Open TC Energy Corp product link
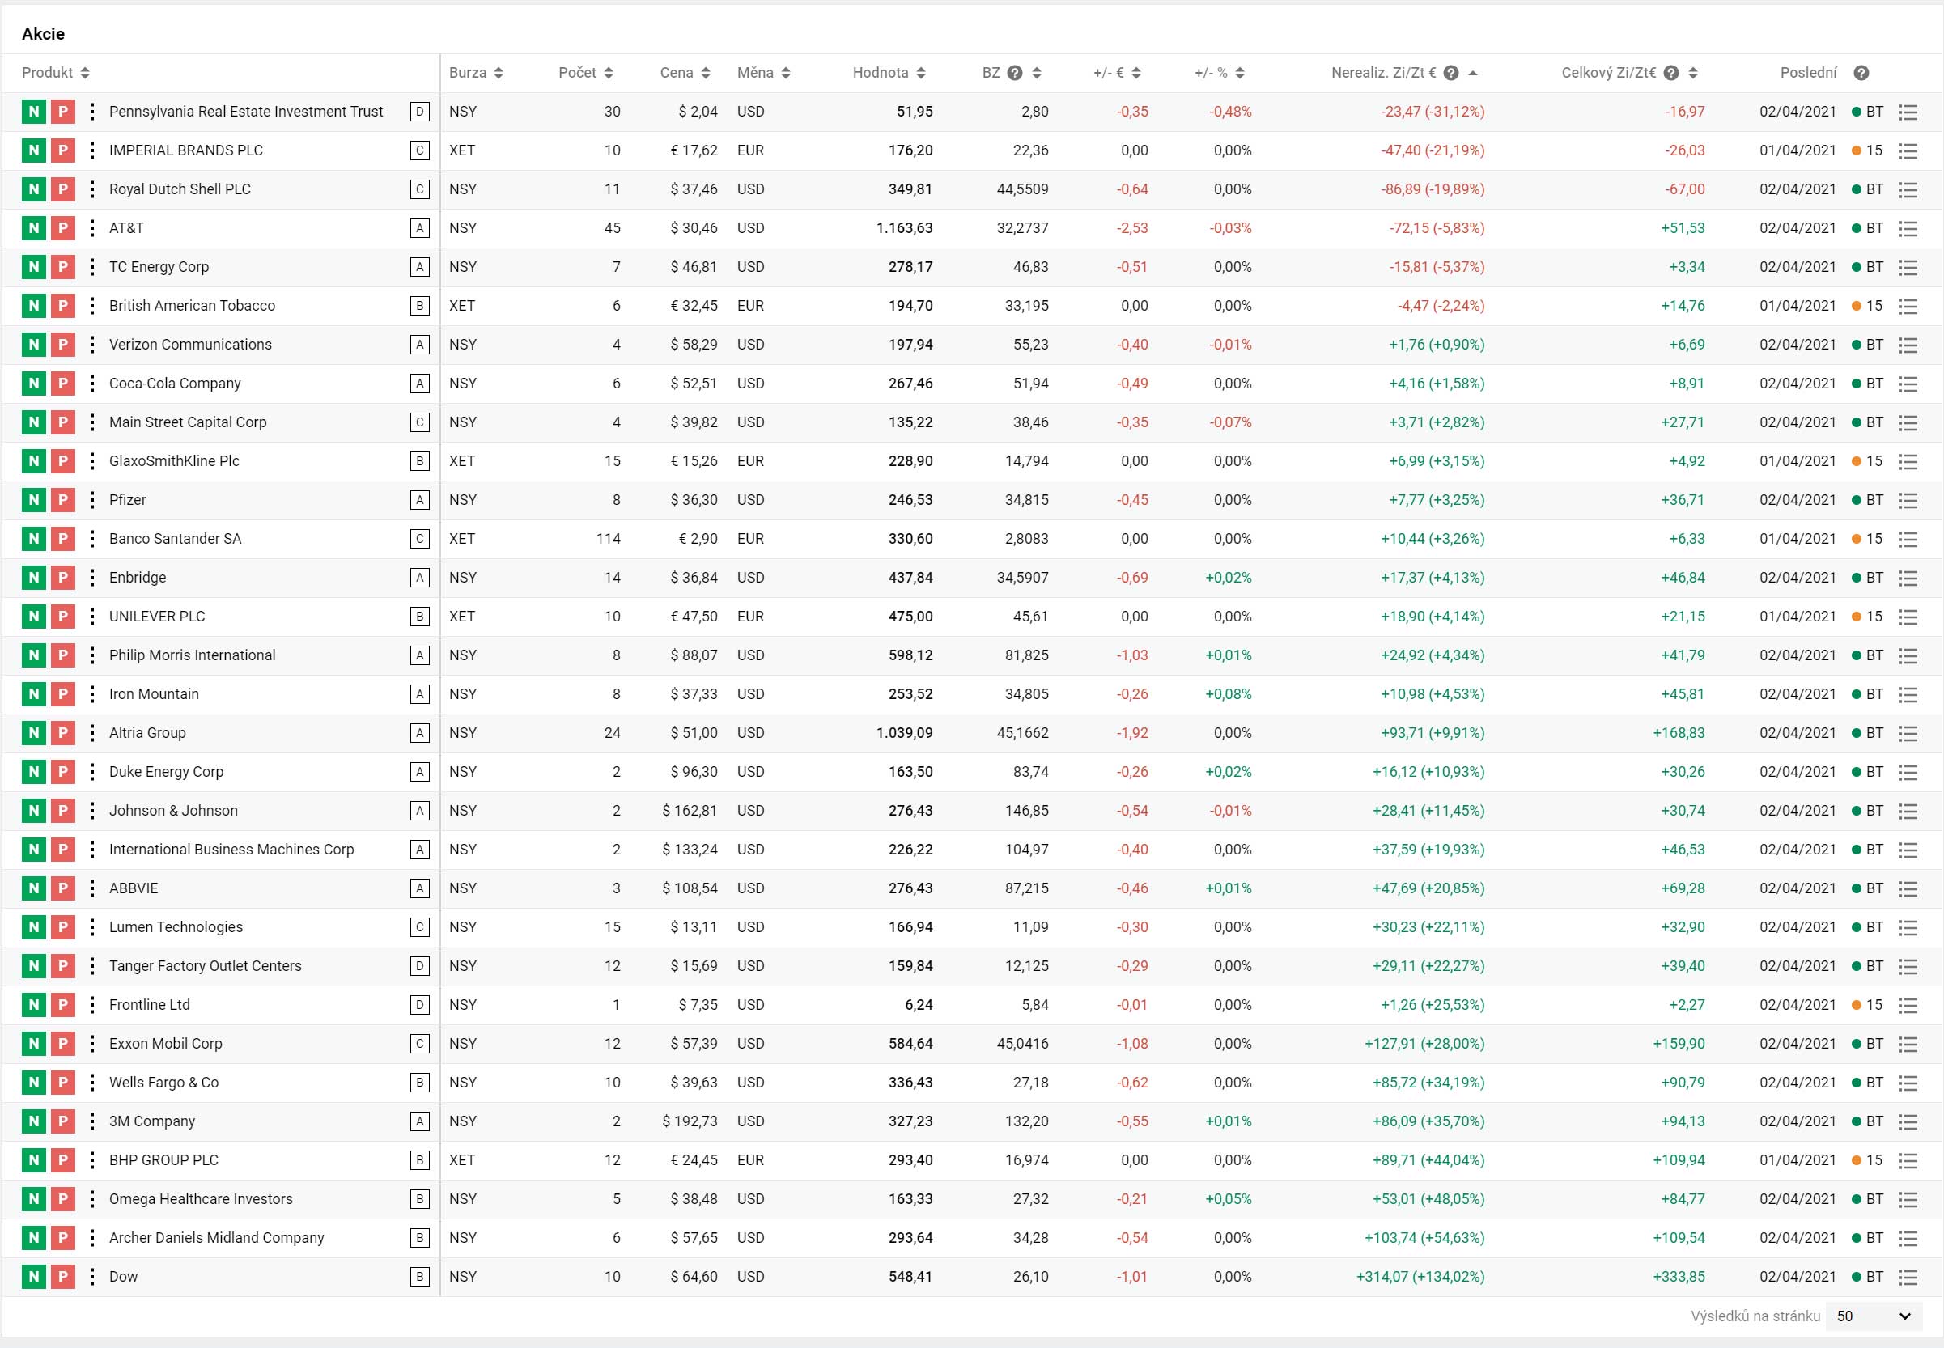This screenshot has height=1348, width=1944. (x=159, y=267)
